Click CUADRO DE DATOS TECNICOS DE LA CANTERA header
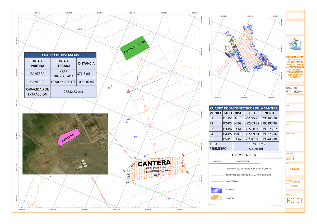 244,108
